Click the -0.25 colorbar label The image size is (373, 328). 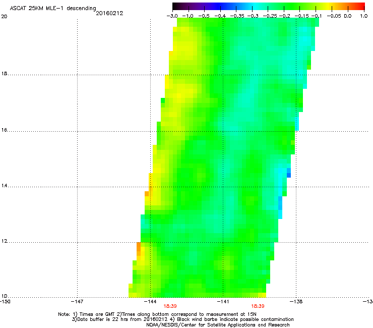click(x=270, y=16)
